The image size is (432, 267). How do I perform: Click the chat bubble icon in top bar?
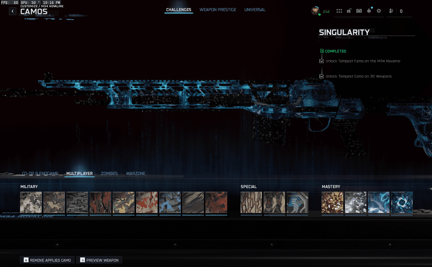[x=359, y=11]
